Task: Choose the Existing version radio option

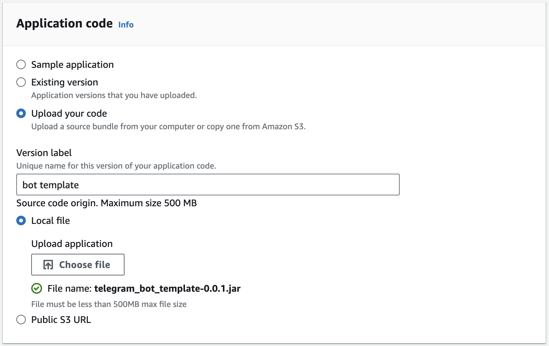Action: tap(21, 82)
